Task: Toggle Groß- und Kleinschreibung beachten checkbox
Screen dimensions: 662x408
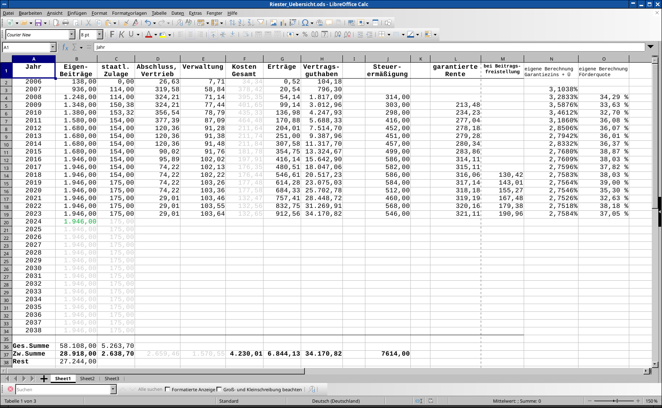Action: [x=219, y=390]
